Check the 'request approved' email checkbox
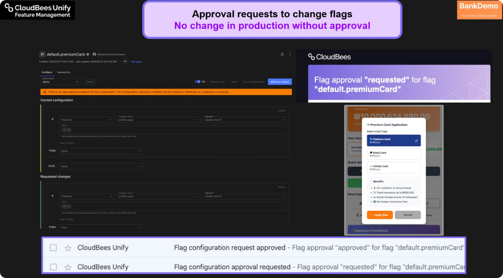The width and height of the screenshot is (503, 278). point(53,248)
